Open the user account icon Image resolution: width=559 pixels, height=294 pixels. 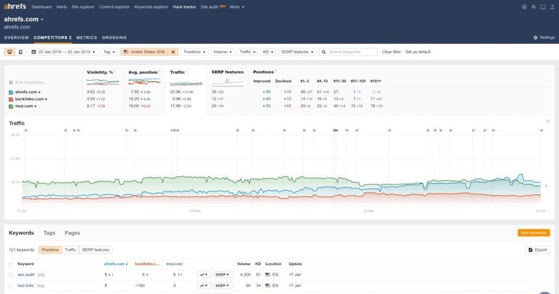pos(552,7)
